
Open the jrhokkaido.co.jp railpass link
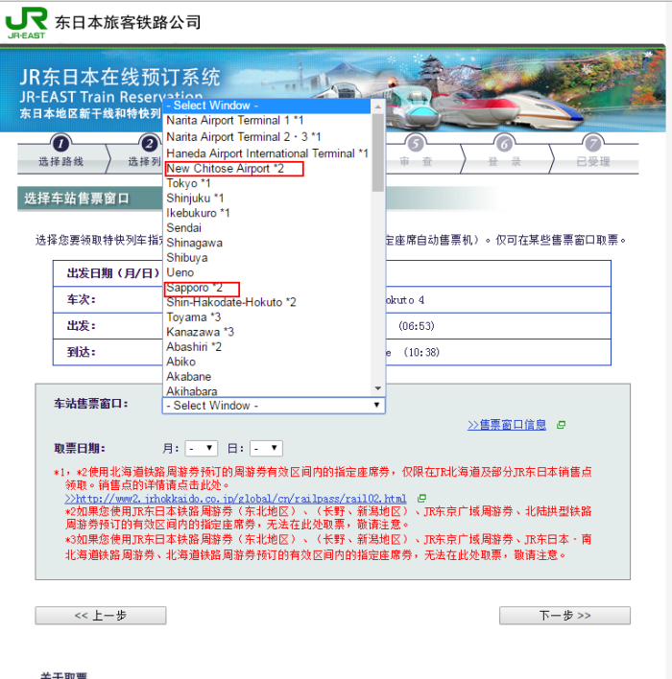point(235,499)
